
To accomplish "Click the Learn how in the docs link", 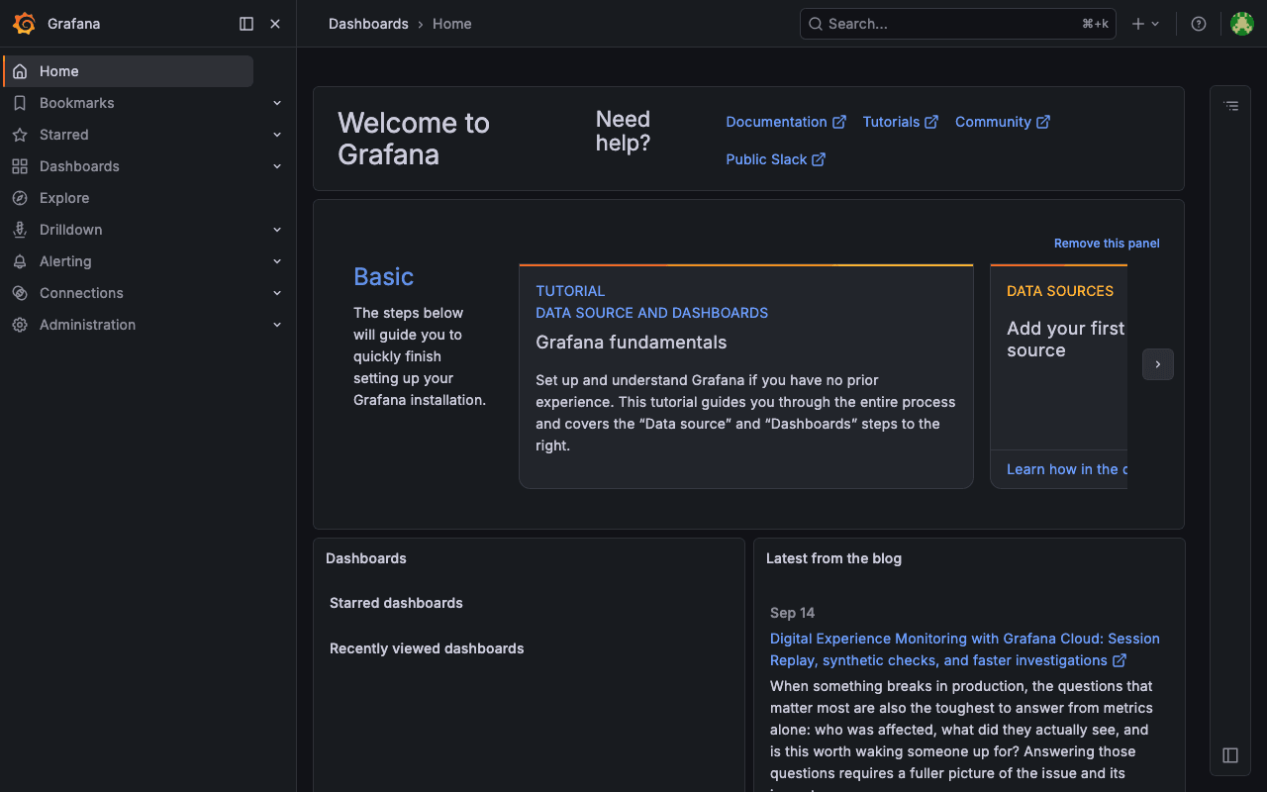I will click(x=1067, y=469).
